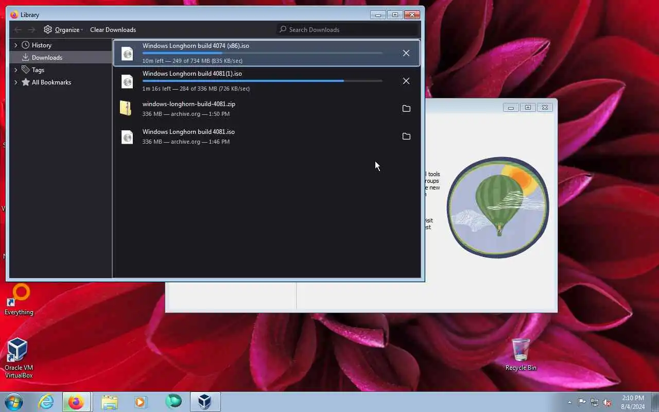Go back with the Library back arrow
This screenshot has height=412, width=659.
pos(18,29)
